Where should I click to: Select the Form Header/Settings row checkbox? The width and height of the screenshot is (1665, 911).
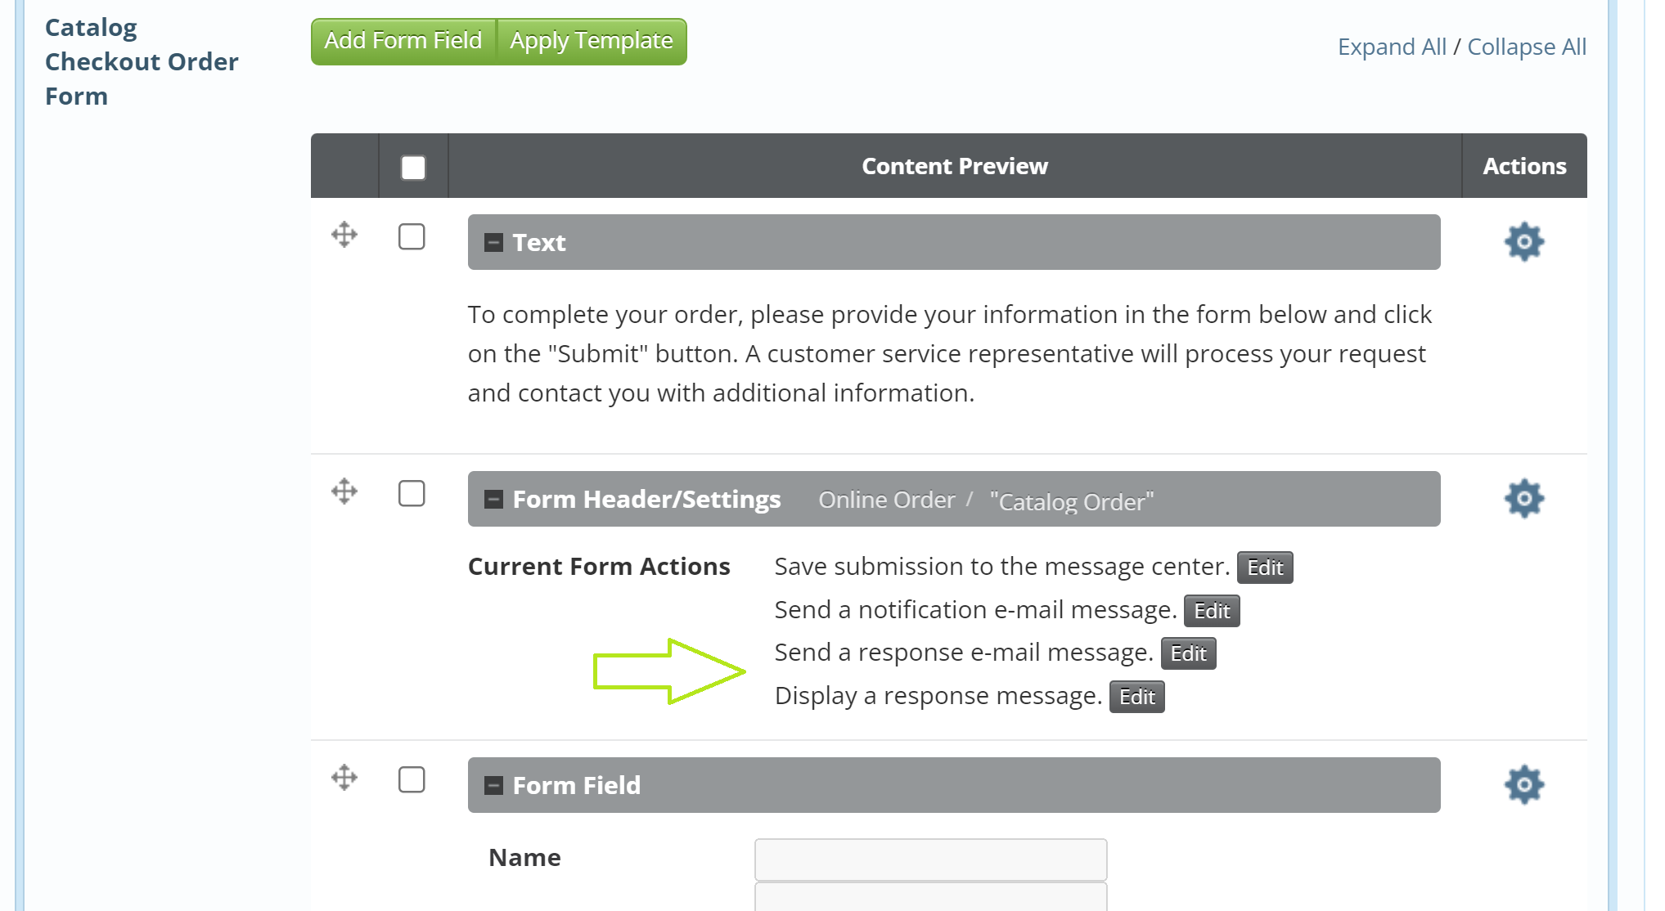(412, 494)
